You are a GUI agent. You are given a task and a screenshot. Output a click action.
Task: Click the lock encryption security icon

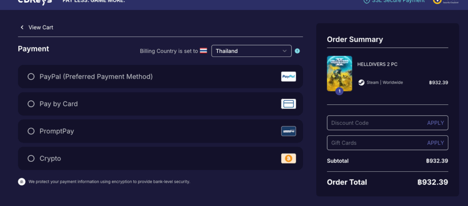point(21,181)
